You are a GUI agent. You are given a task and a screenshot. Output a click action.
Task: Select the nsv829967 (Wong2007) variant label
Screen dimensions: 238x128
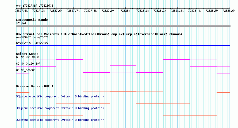(32, 37)
